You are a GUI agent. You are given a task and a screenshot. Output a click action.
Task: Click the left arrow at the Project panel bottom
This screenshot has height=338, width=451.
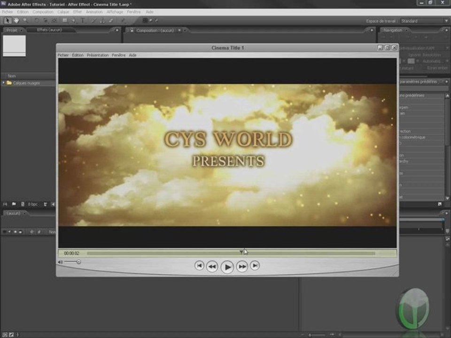pos(53,204)
